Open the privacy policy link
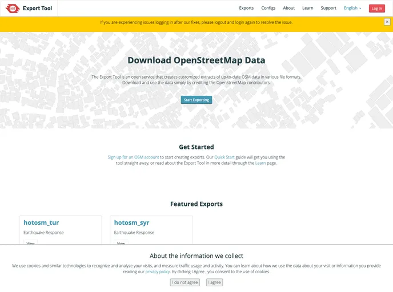Screen dimensions: 393x292 click(x=158, y=271)
